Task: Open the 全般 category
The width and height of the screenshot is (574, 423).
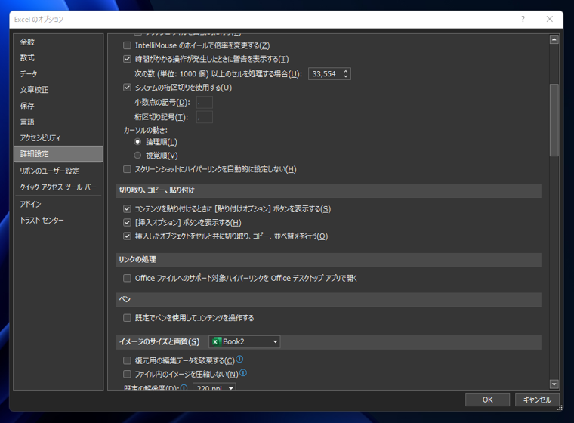Action: (58, 42)
